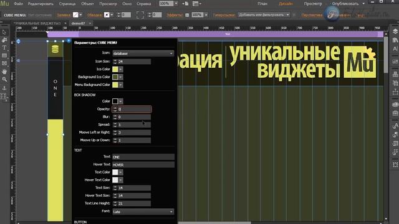
Task: Select the Selection arrow tool
Action: pyautogui.click(x=4, y=32)
